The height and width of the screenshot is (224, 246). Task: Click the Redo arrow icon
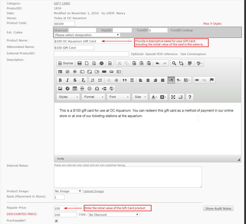click(165, 63)
